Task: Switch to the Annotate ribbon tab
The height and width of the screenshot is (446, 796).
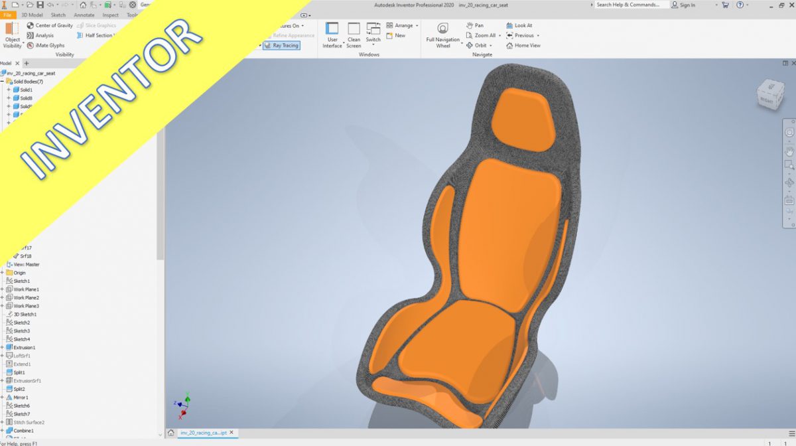Action: point(84,15)
